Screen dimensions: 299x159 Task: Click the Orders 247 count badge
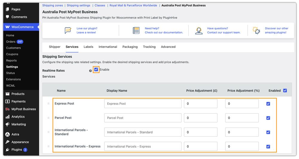click(x=20, y=42)
